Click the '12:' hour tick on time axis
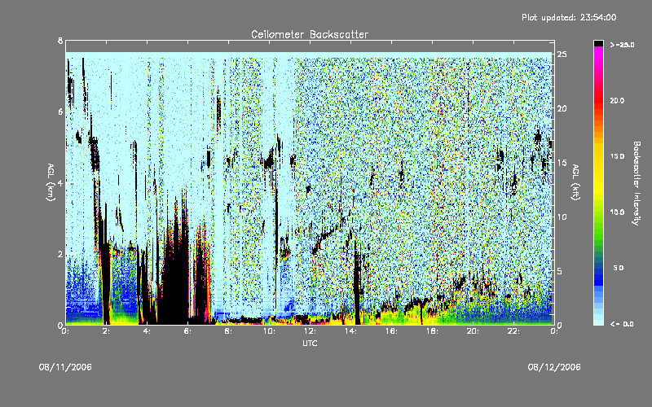652x407 pixels. 310,331
